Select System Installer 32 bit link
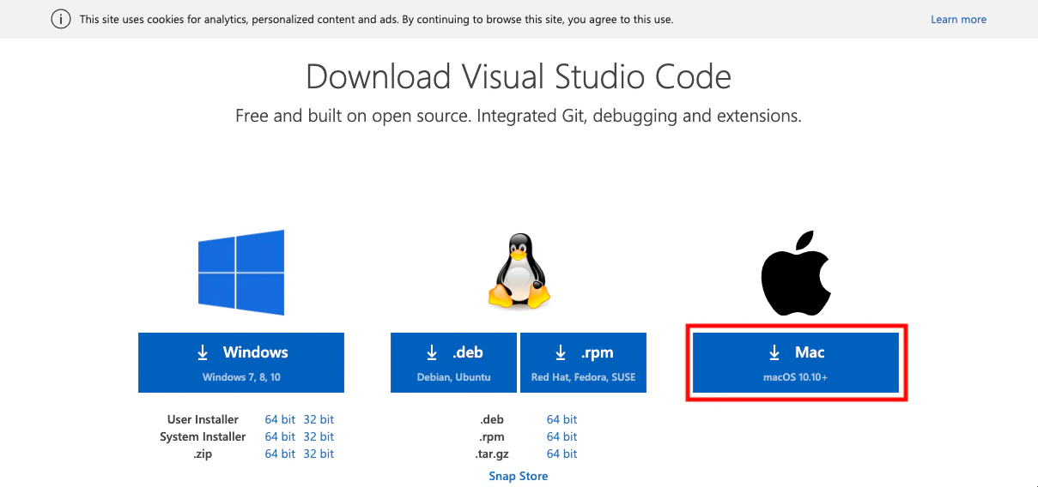This screenshot has width=1038, height=487. click(x=319, y=436)
